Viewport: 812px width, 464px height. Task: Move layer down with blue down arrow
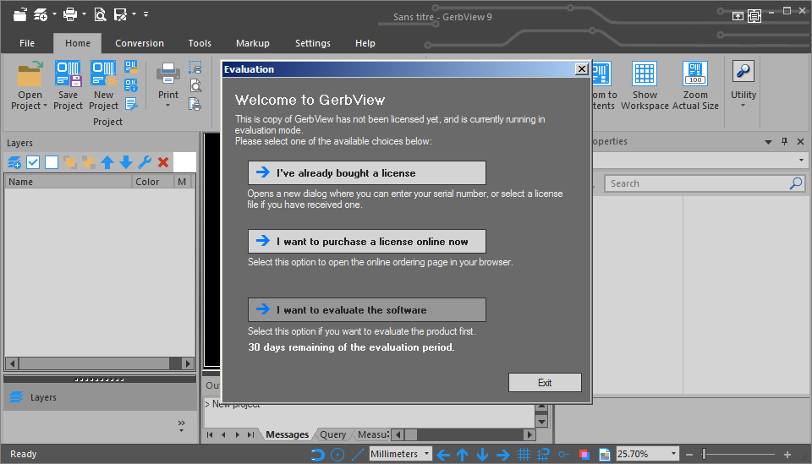coord(126,162)
